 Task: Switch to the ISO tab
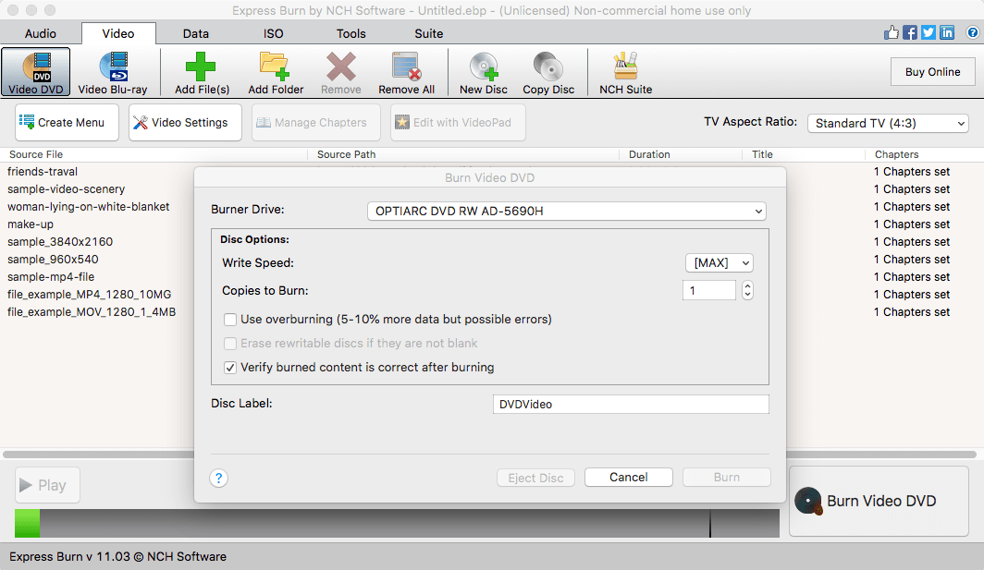coord(274,33)
